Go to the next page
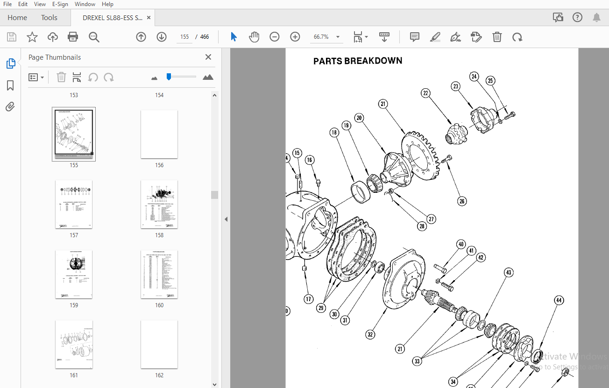Viewport: 609px width, 388px height. pos(162,37)
